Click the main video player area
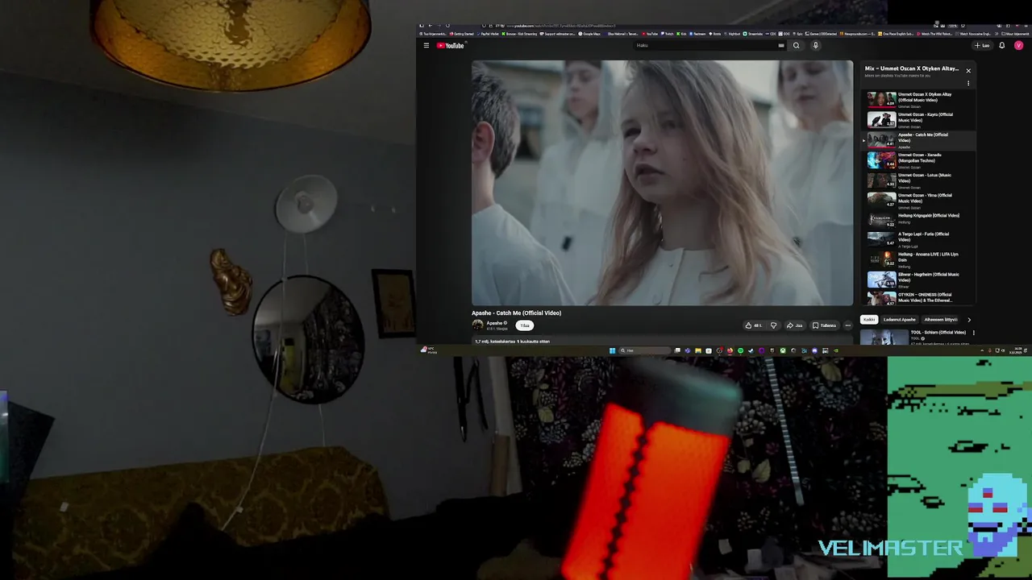Viewport: 1032px width, 580px height. (x=662, y=183)
